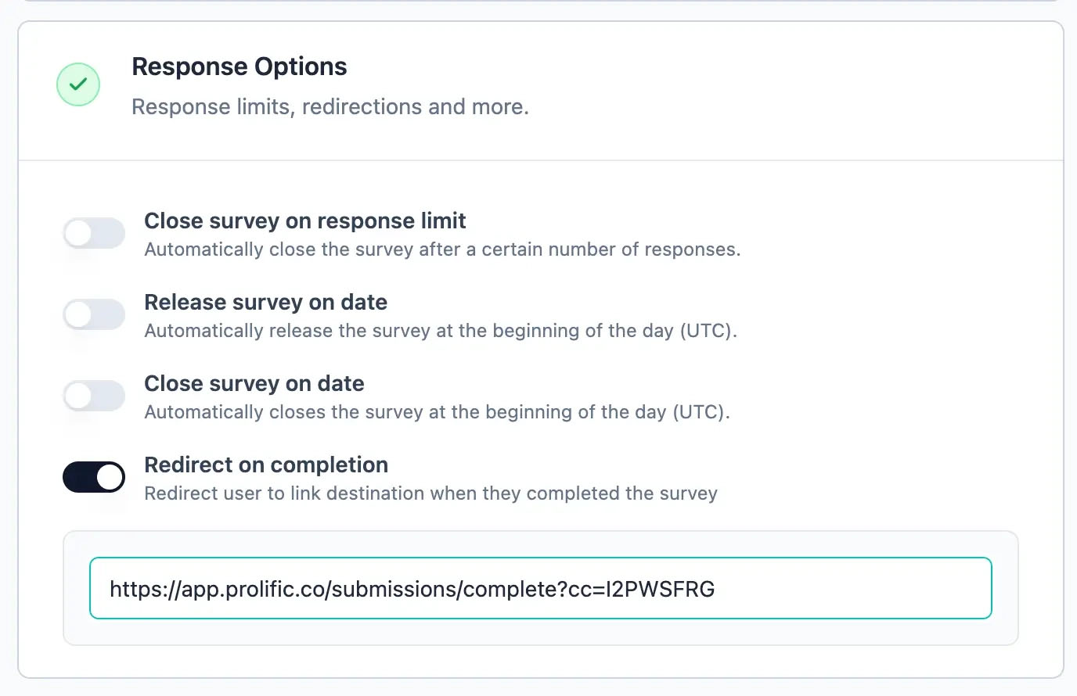The width and height of the screenshot is (1077, 696).
Task: Click the green checkmark status icon
Action: pyautogui.click(x=78, y=84)
